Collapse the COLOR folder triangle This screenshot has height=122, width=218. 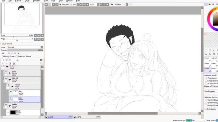(10, 80)
